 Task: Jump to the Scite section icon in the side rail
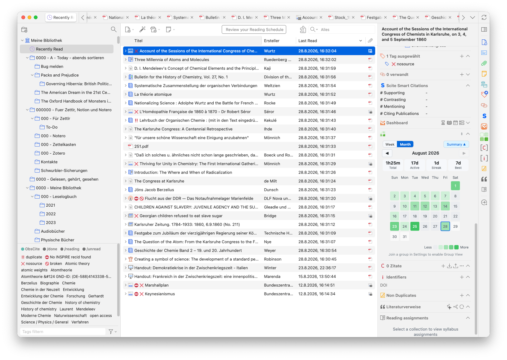pos(484,116)
